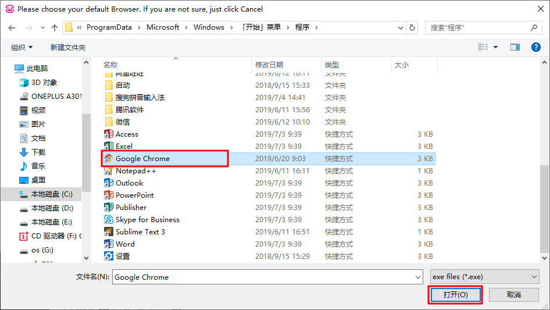Sort by 修改日期 column header

[269, 65]
